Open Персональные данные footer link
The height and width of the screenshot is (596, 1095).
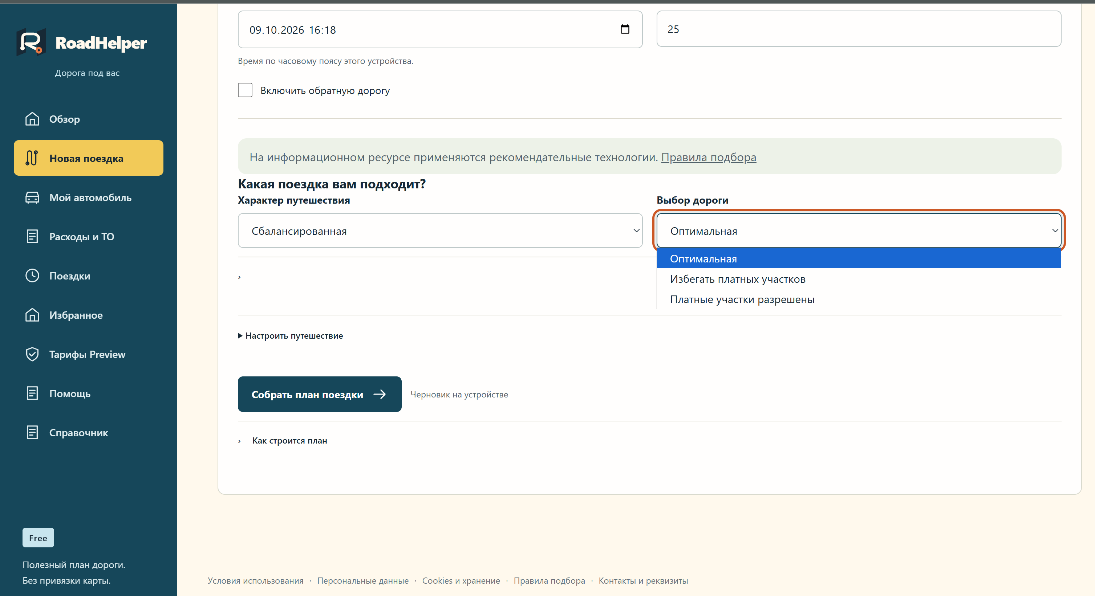(x=362, y=581)
